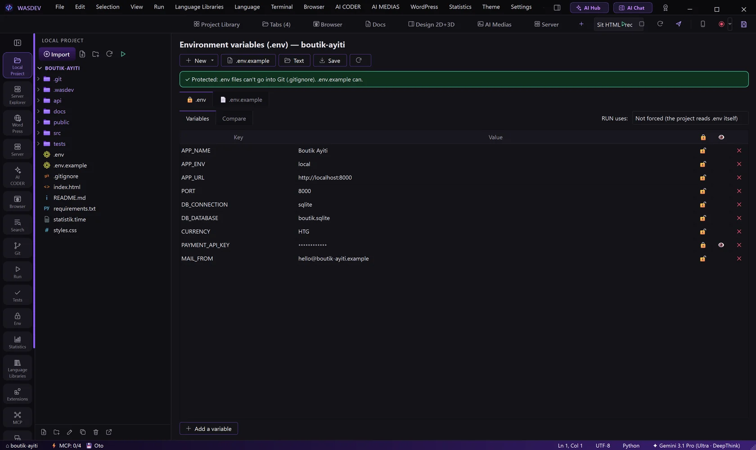Open the Server Explorer sidebar panel

pos(18,94)
